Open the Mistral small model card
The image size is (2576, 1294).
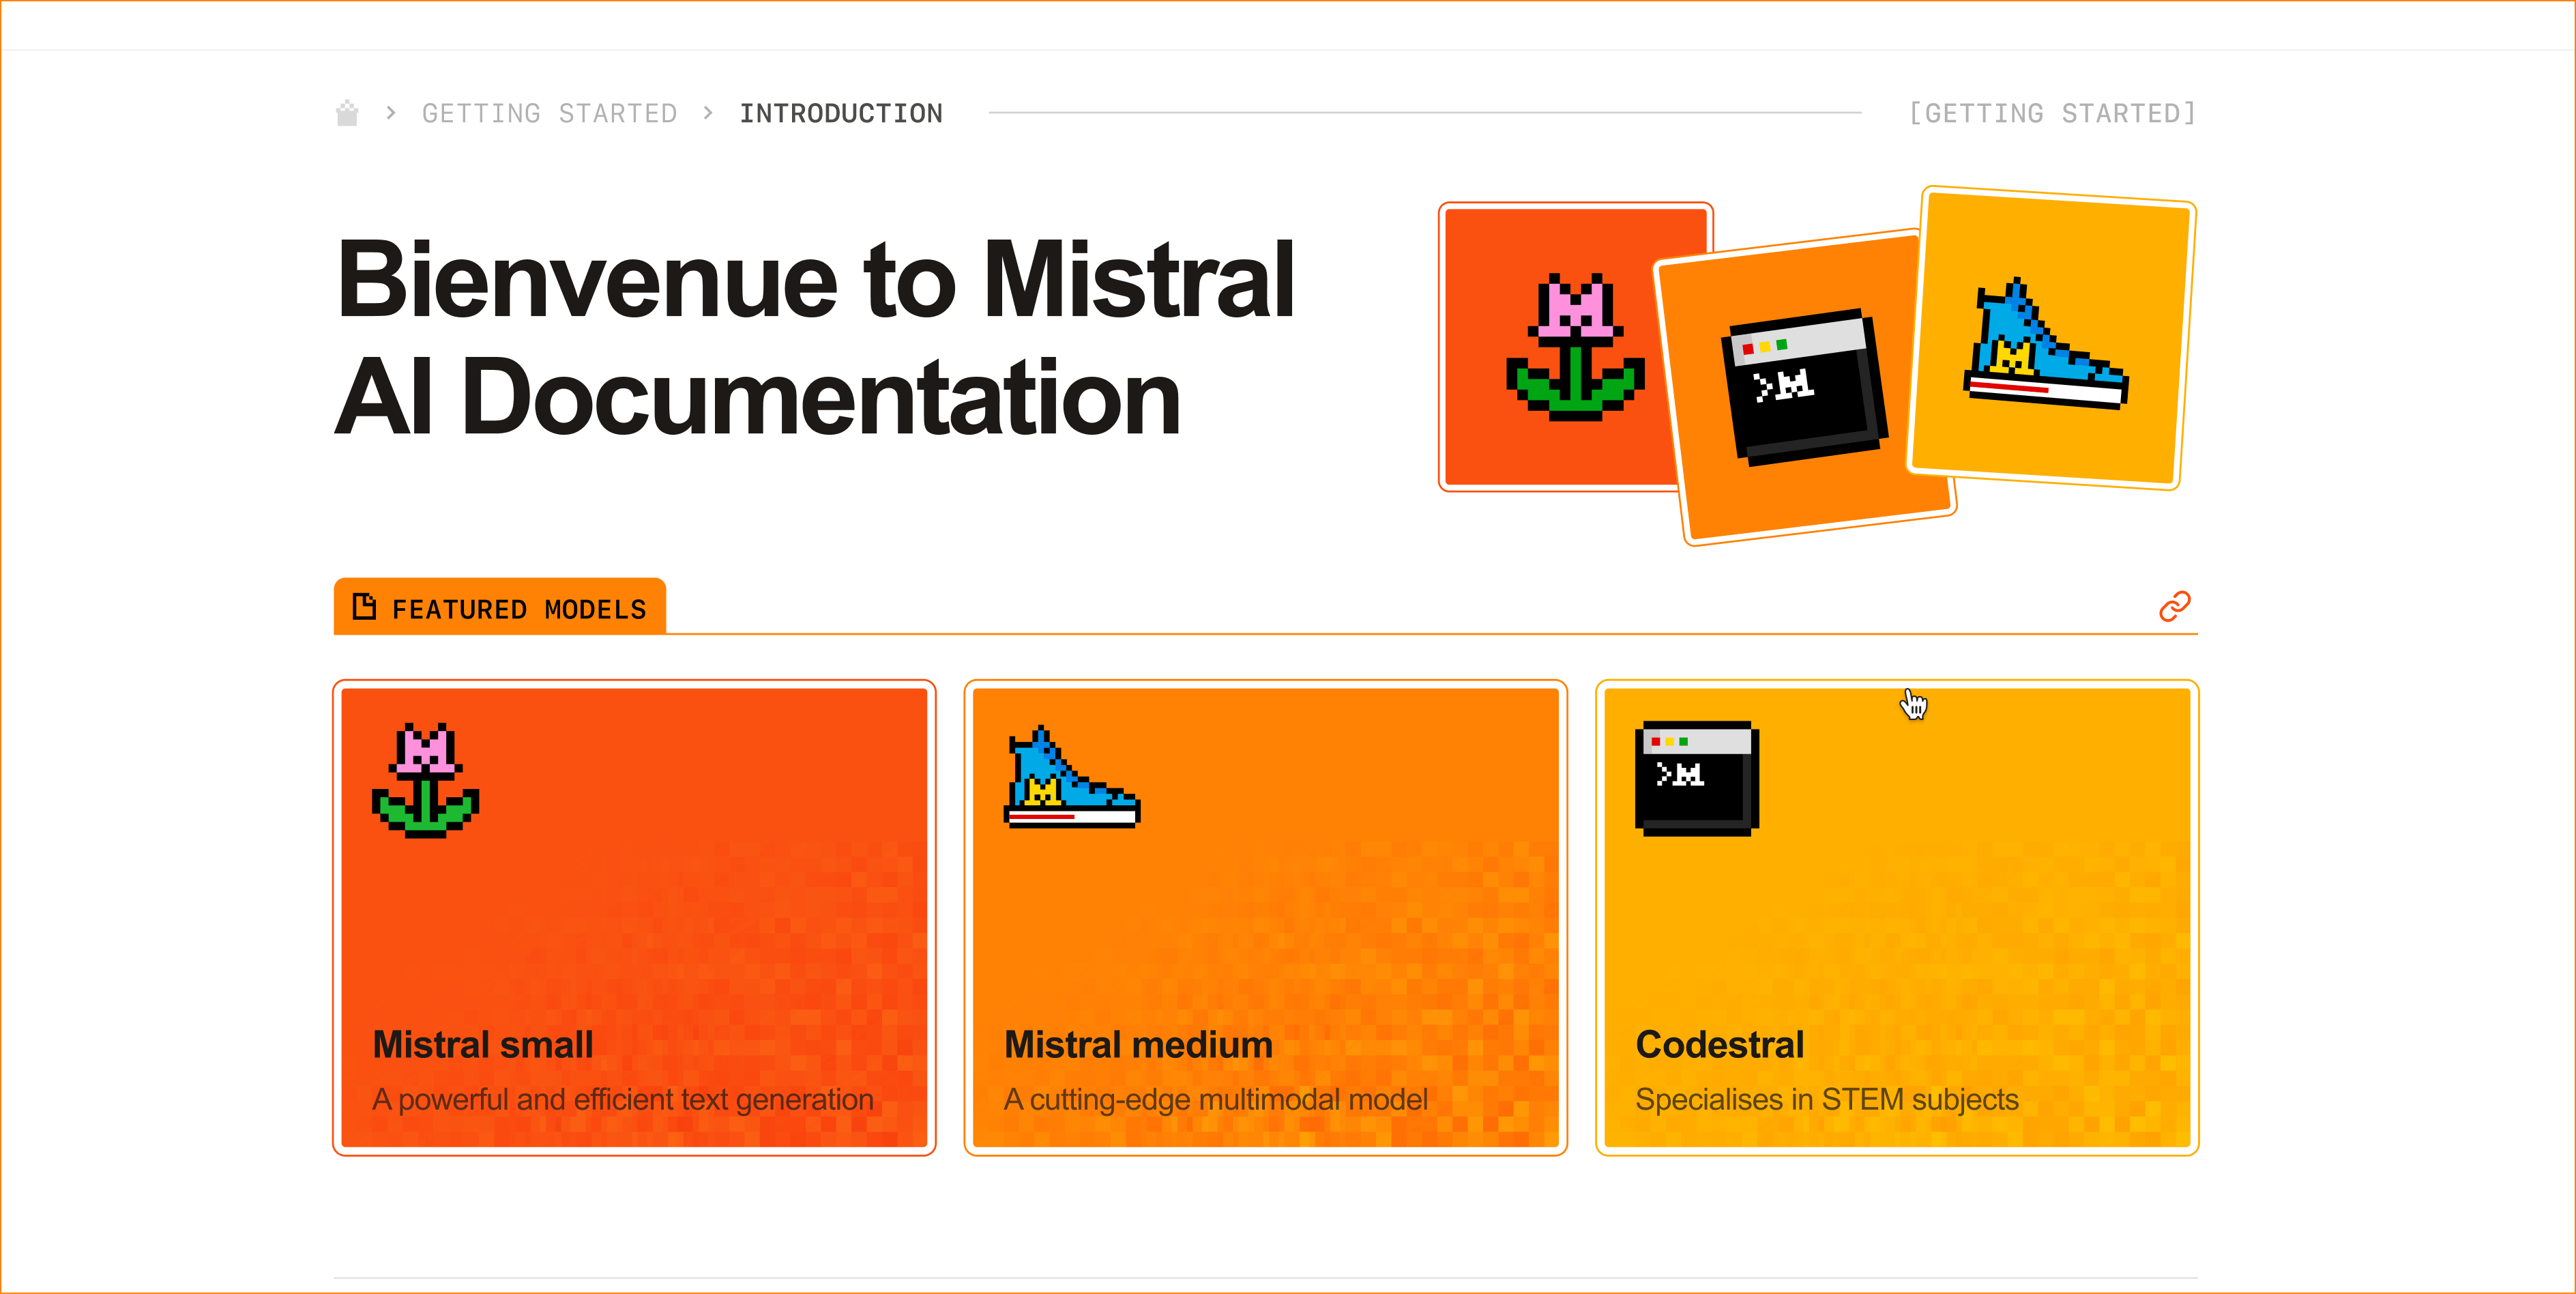tap(634, 918)
